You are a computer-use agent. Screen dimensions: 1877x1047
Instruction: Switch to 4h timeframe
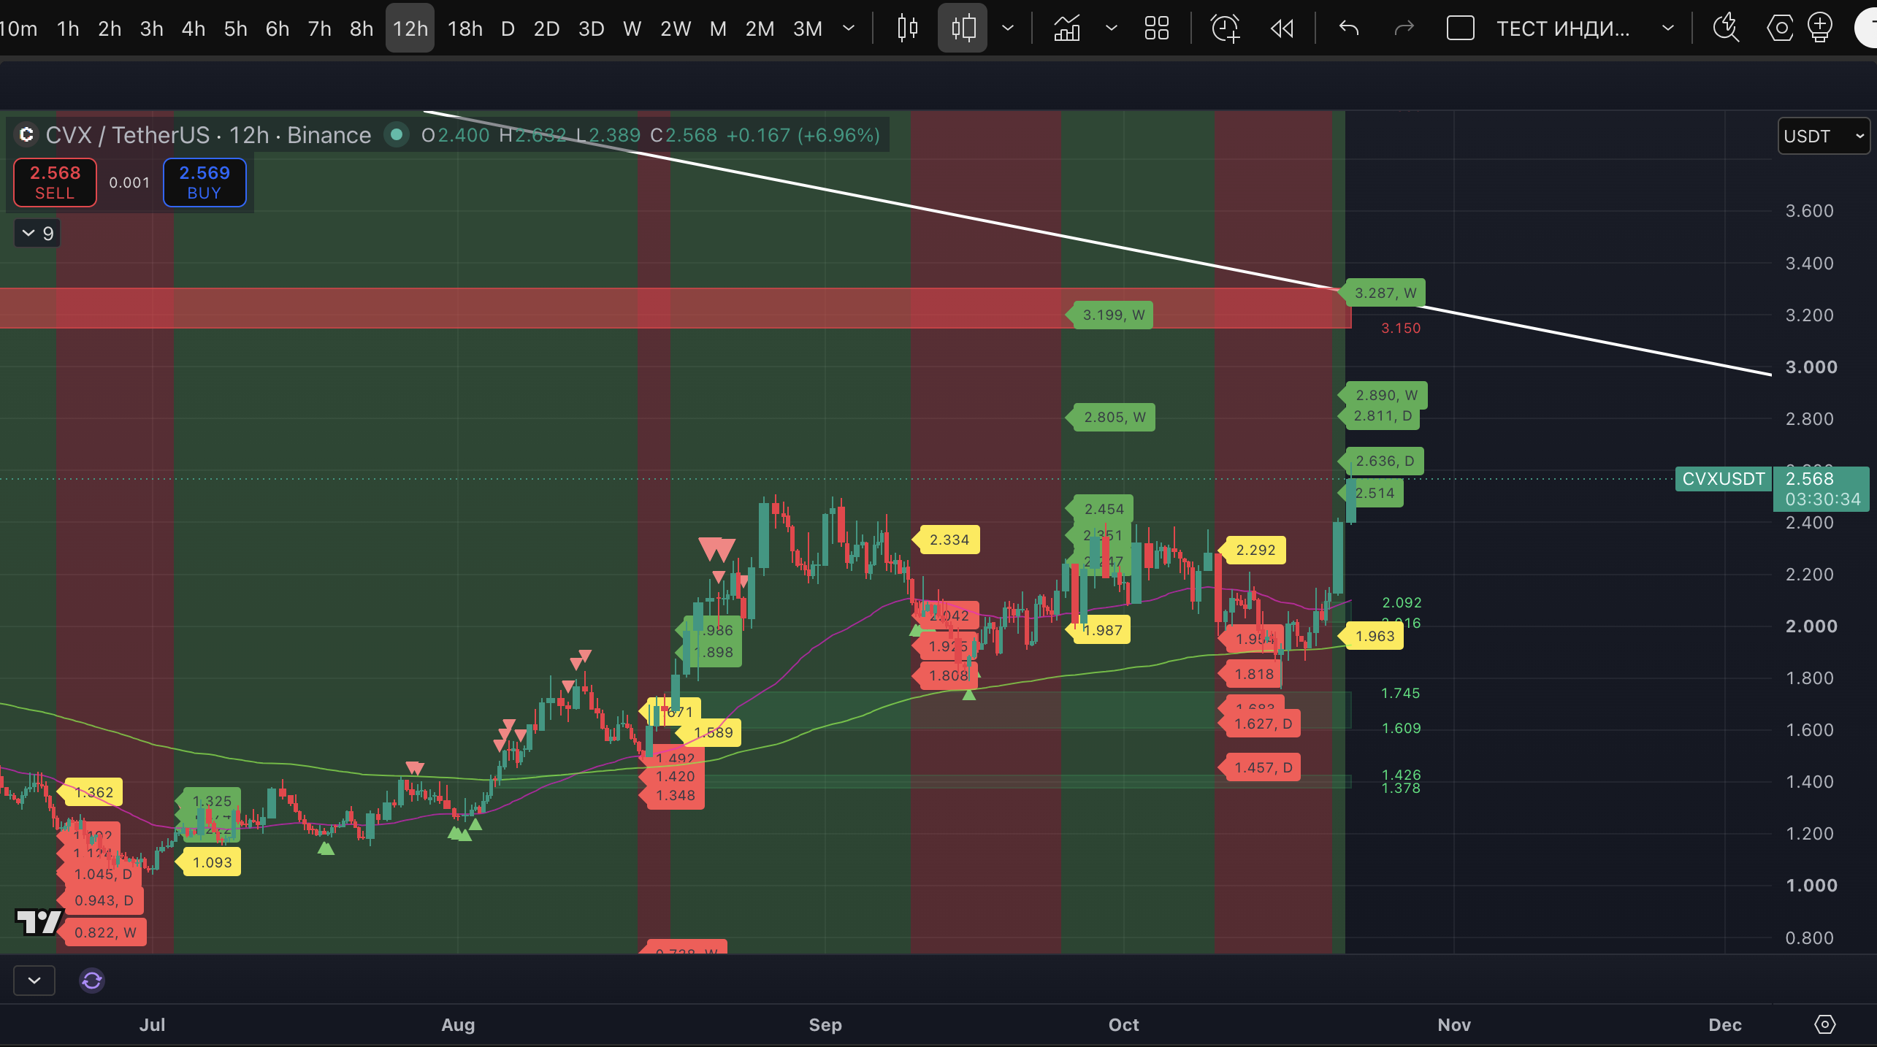click(x=194, y=28)
